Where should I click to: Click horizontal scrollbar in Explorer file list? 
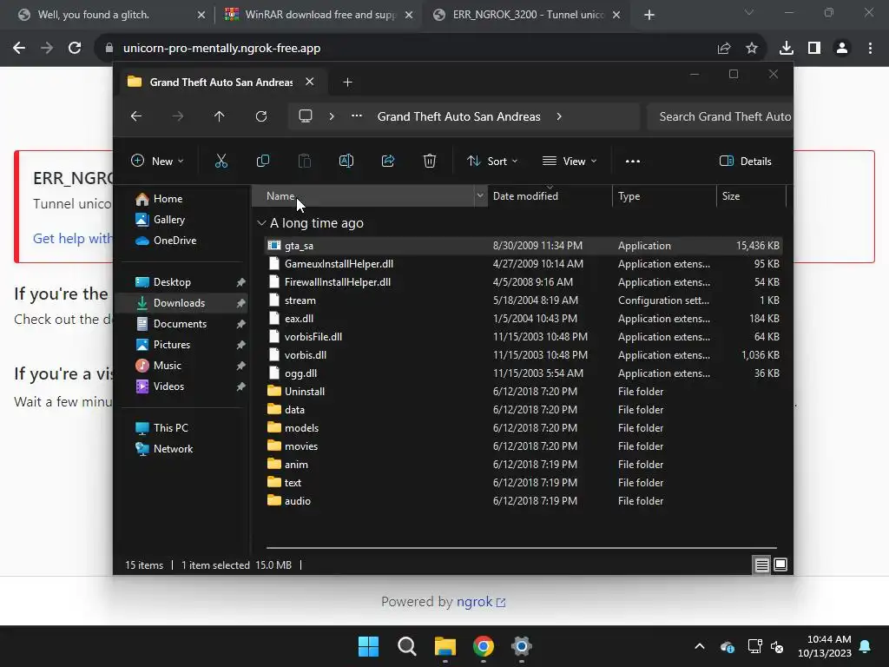pyautogui.click(x=521, y=548)
